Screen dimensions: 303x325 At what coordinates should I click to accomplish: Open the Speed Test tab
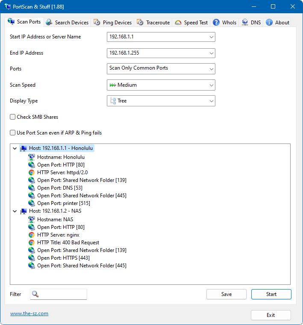point(191,22)
